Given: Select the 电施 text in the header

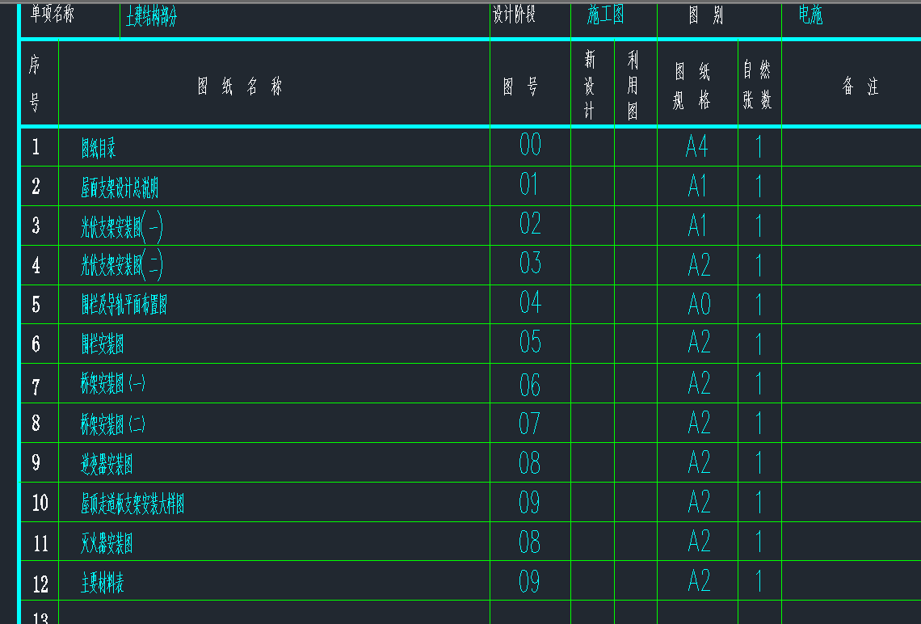Looking at the screenshot, I should [810, 16].
